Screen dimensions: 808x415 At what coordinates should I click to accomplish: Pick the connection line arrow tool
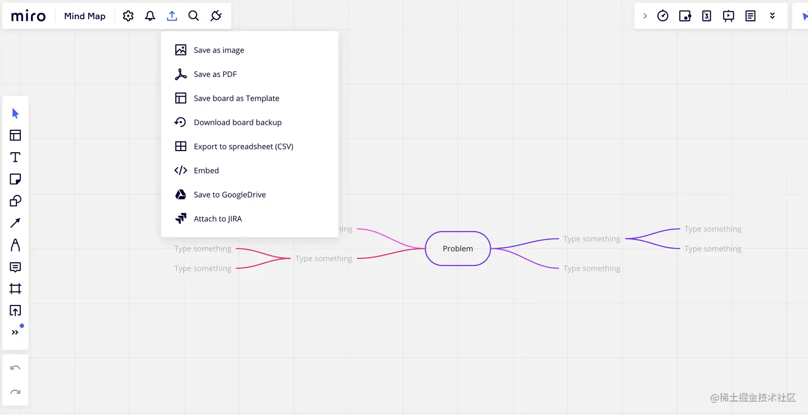coord(15,223)
